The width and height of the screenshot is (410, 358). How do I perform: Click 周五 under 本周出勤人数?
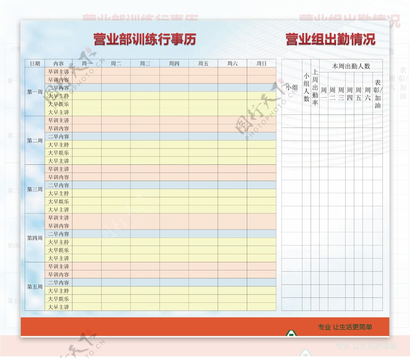click(x=358, y=93)
